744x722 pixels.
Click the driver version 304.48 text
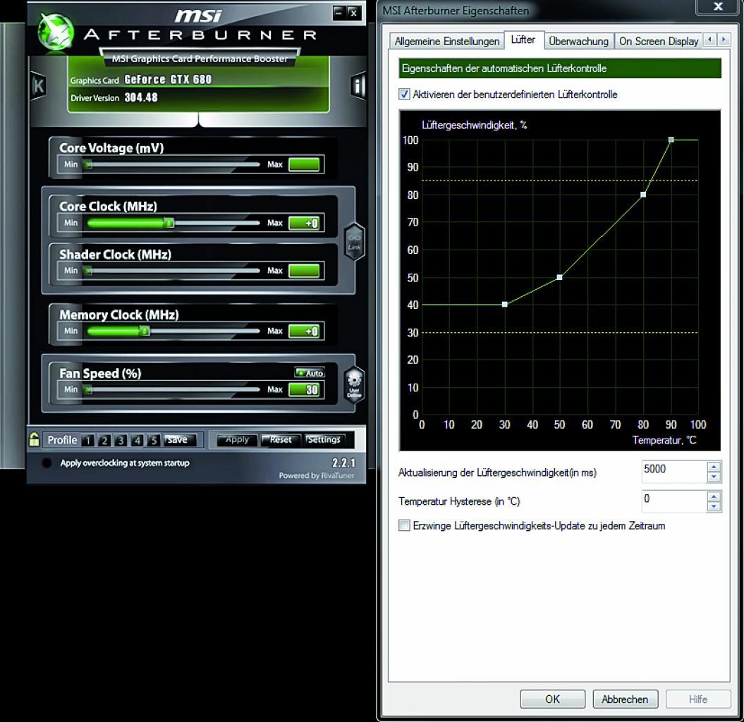141,97
